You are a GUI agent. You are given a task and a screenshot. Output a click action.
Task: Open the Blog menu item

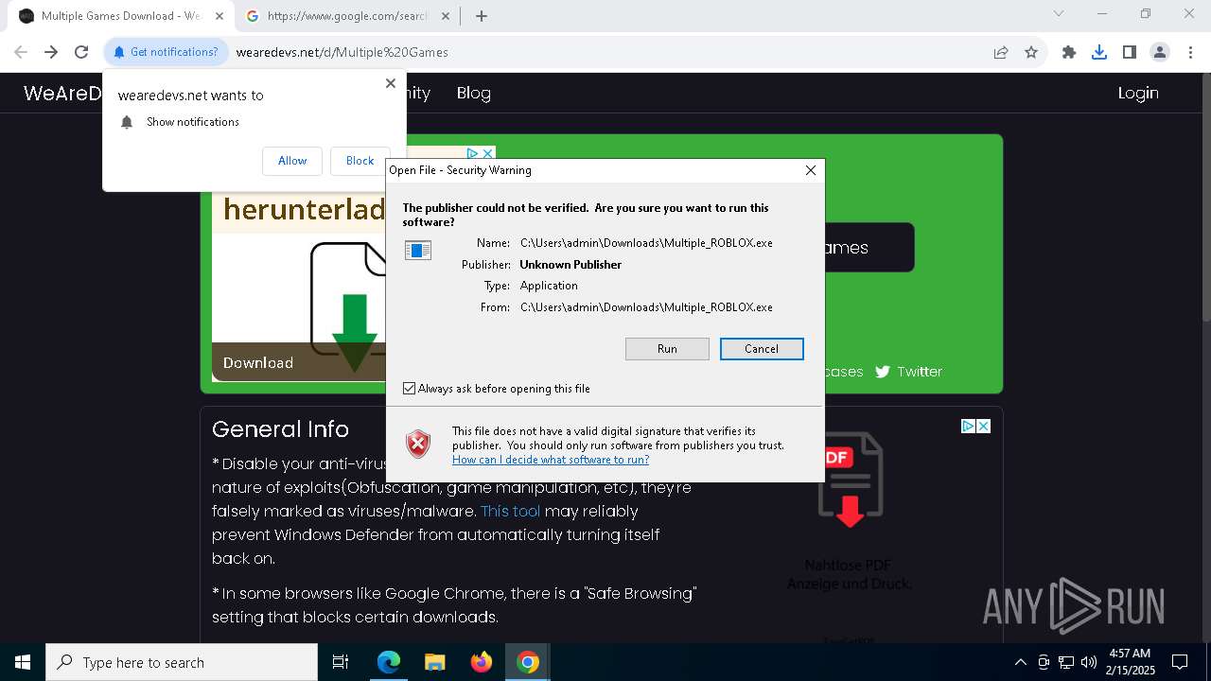point(473,93)
